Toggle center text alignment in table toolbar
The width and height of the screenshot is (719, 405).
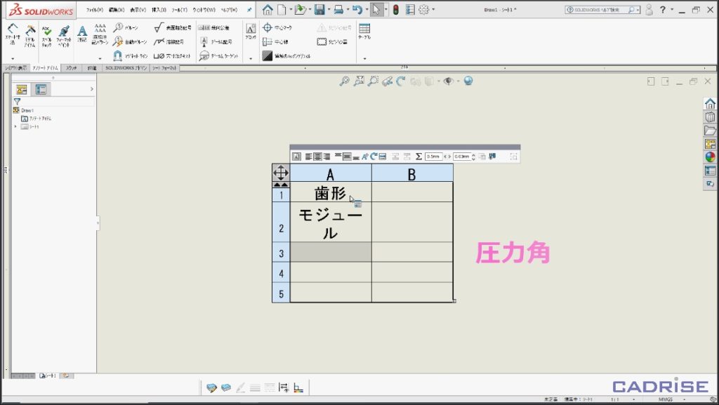click(x=317, y=157)
